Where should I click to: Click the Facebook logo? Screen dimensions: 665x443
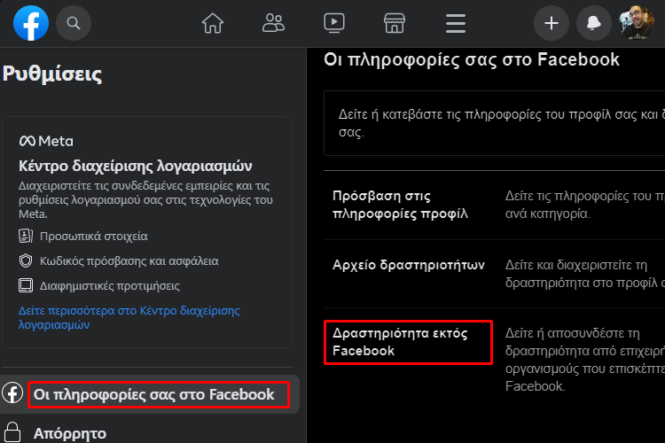tap(31, 23)
